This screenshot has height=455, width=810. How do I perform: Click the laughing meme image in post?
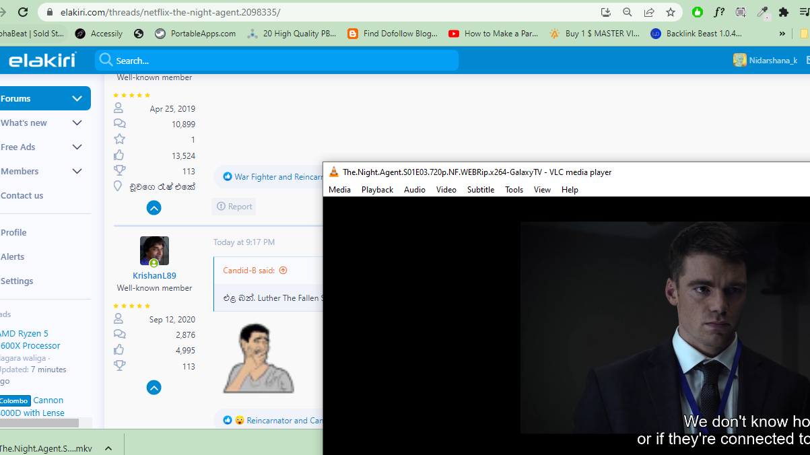click(x=258, y=358)
